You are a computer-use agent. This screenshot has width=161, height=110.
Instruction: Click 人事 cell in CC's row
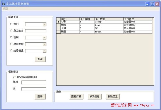(70, 28)
